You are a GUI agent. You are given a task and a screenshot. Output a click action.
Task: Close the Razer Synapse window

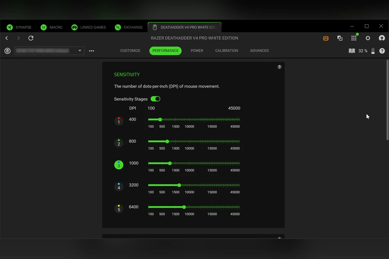tap(381, 26)
